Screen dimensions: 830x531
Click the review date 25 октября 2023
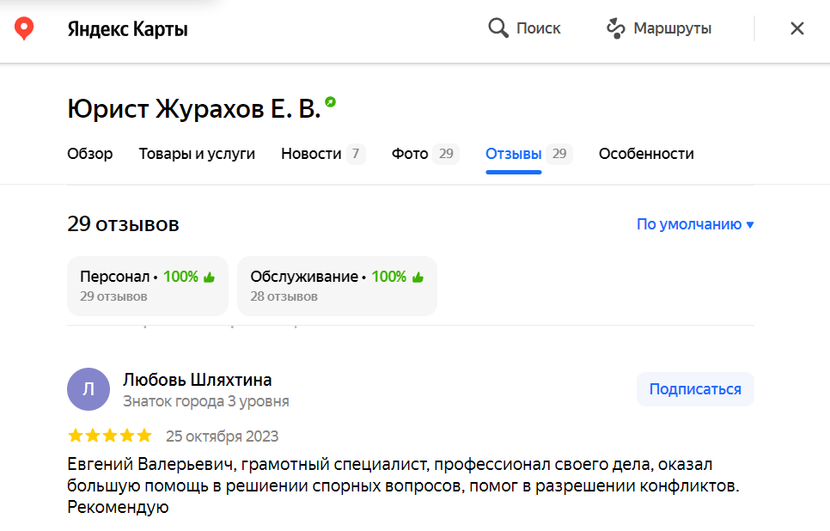[223, 436]
